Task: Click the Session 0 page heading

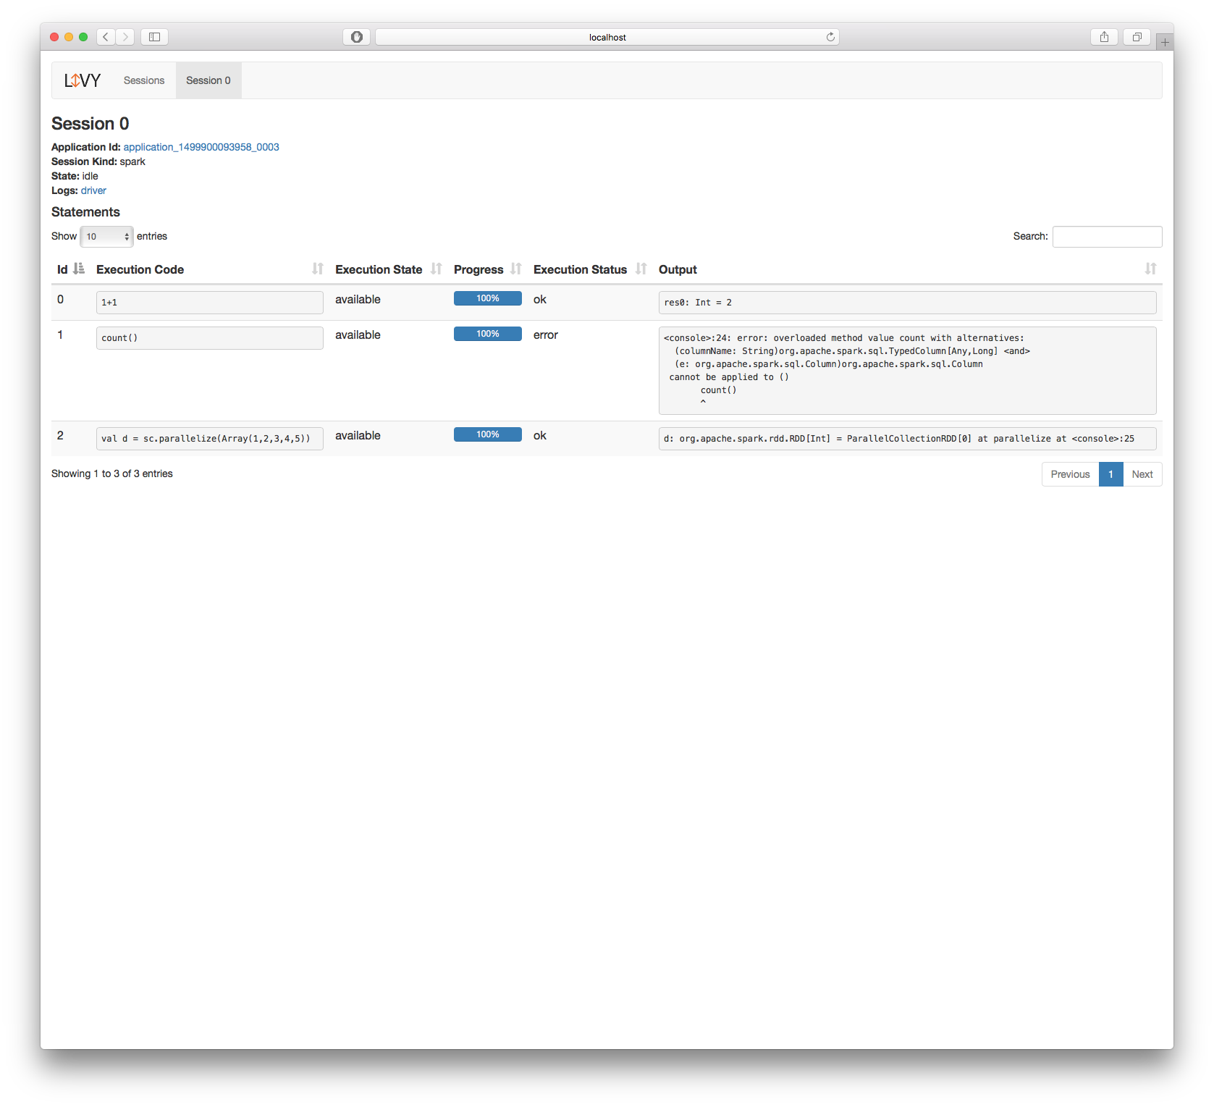Action: click(x=90, y=124)
